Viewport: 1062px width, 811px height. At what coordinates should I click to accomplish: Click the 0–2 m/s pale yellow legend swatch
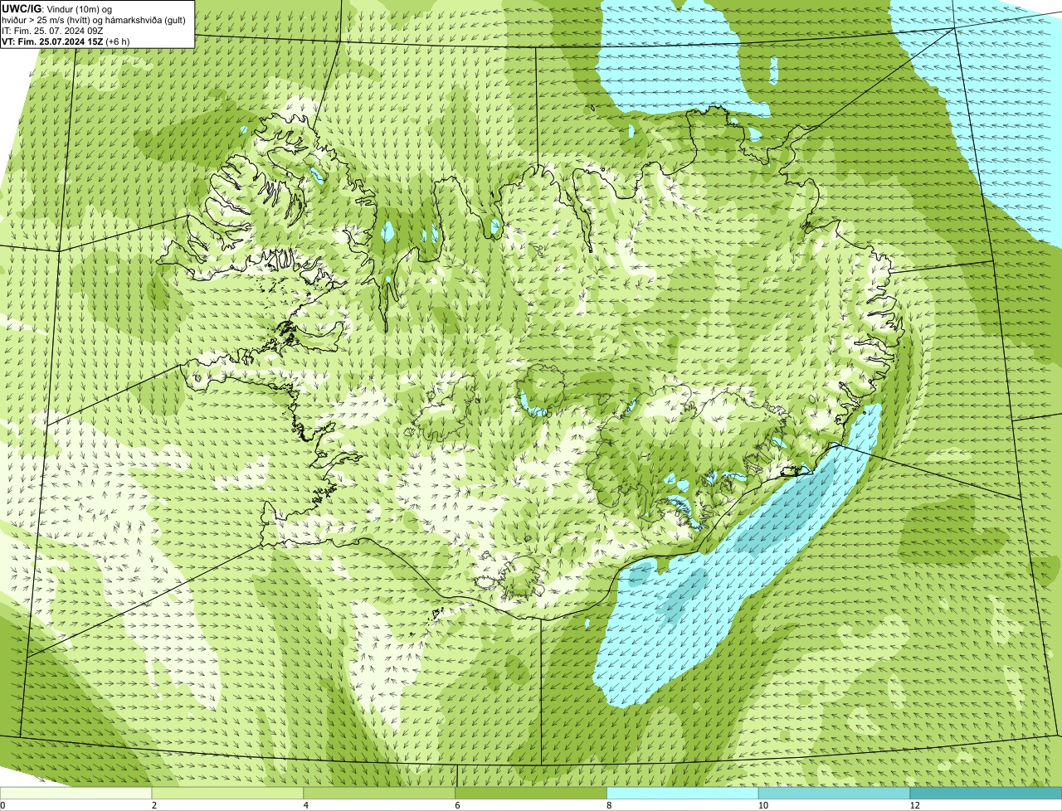click(x=76, y=794)
